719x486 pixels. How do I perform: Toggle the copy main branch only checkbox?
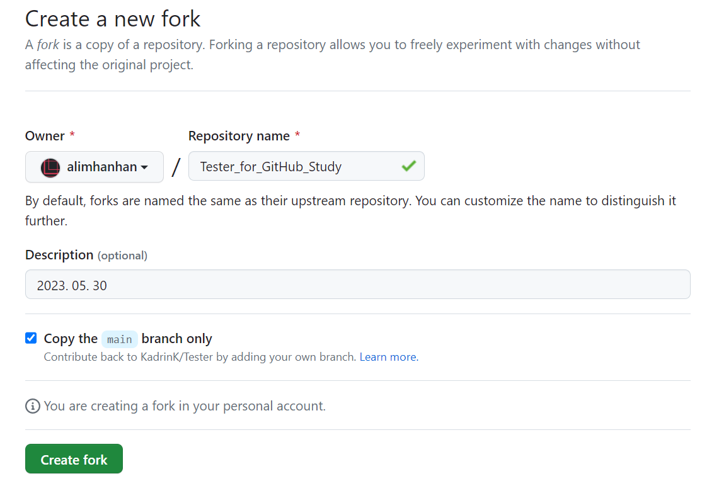pos(31,338)
